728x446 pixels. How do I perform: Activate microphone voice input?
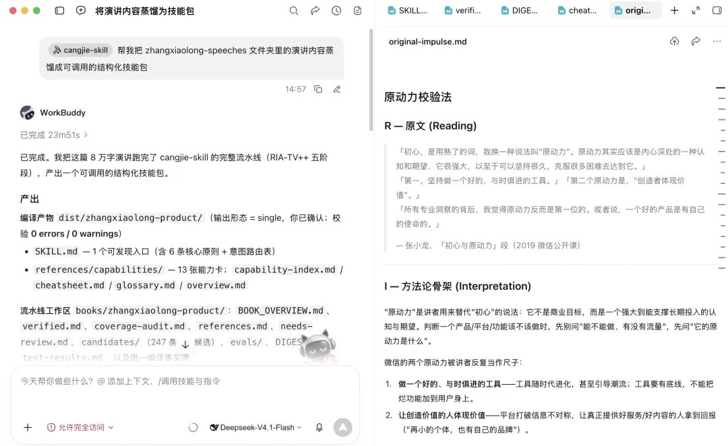point(319,427)
